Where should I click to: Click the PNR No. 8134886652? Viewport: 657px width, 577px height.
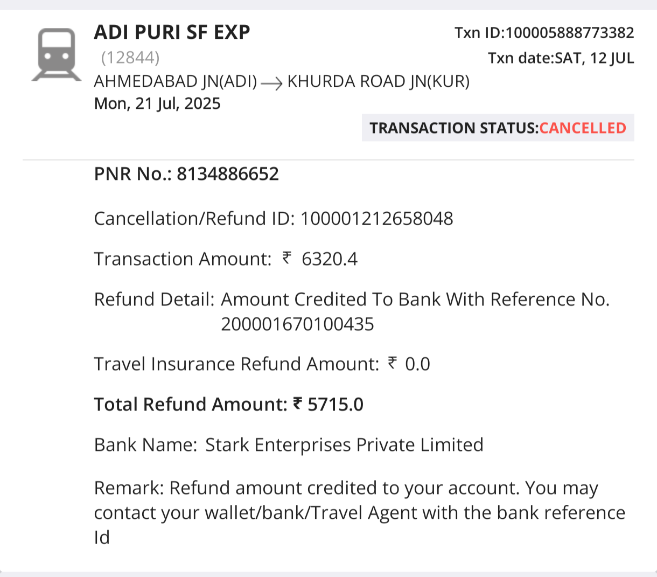coord(227,174)
